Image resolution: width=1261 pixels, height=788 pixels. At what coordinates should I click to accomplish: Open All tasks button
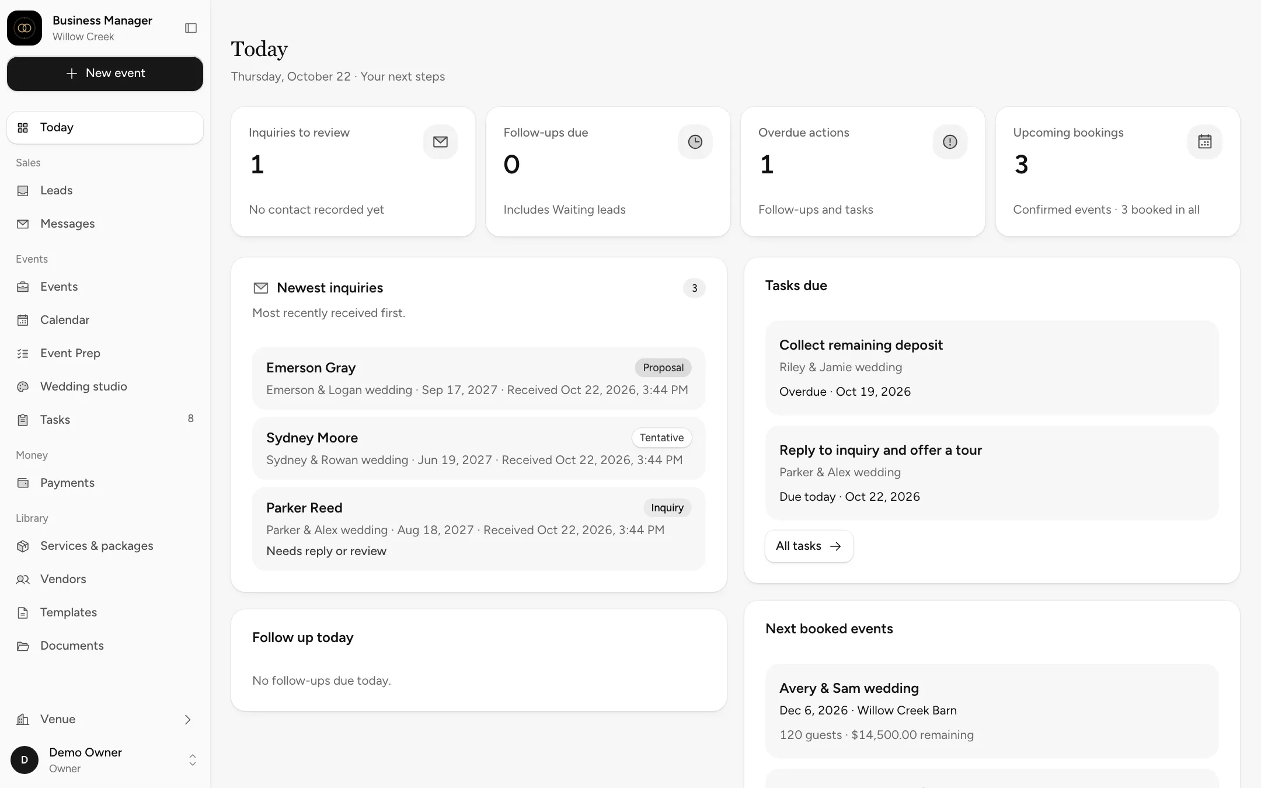(809, 546)
